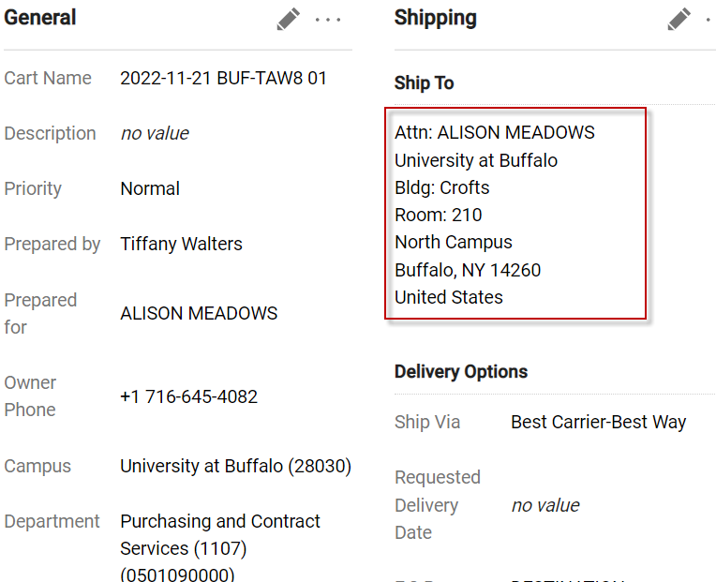Click the General section heading
This screenshot has height=582, width=716.
point(40,18)
